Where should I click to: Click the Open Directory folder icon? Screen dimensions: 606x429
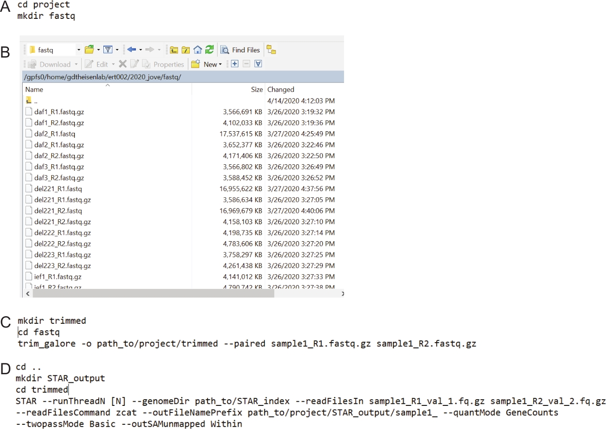click(x=89, y=50)
